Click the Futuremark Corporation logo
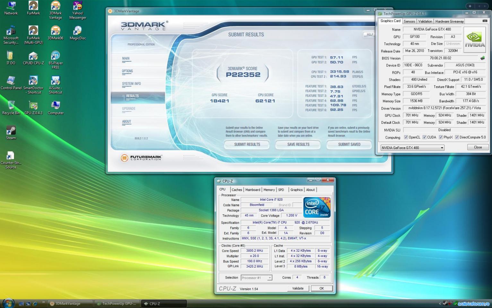The height and width of the screenshot is (308, 492). click(142, 158)
